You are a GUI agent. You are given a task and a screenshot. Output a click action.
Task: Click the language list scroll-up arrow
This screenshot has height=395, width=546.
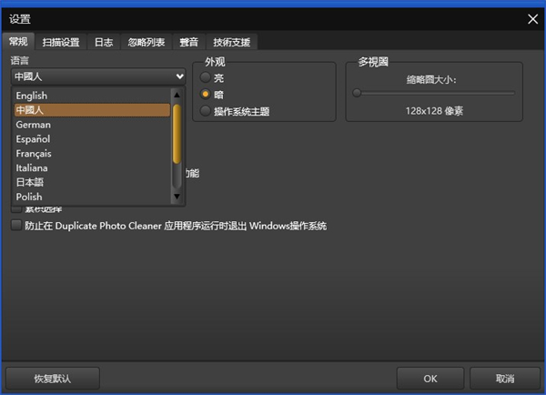click(x=177, y=94)
